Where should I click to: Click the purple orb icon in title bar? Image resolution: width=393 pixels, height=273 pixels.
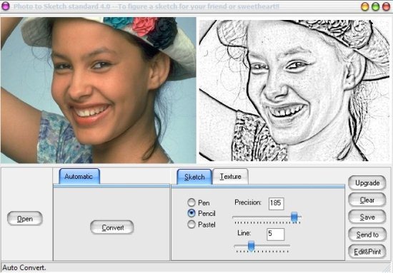pyautogui.click(x=5, y=6)
